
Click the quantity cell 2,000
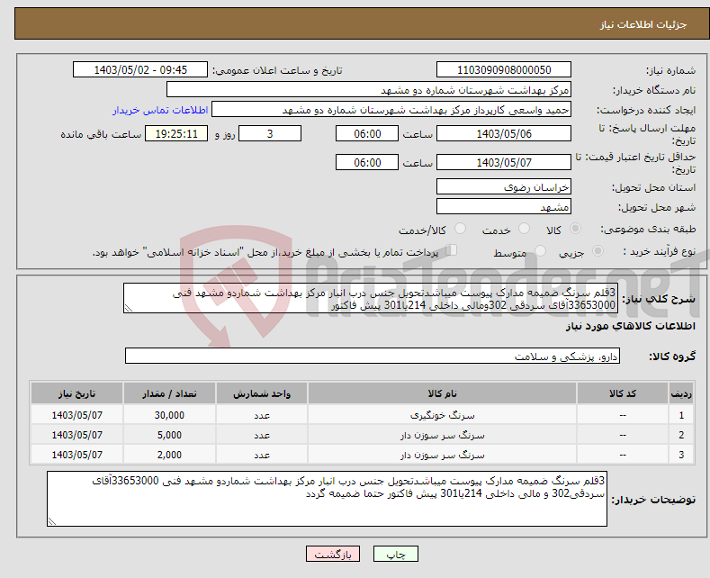pyautogui.click(x=169, y=455)
